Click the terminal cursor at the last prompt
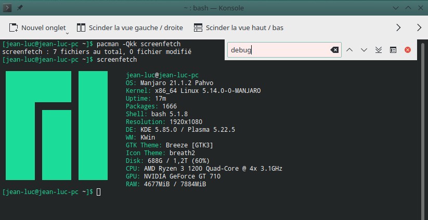This screenshot has width=428, height=220. click(x=98, y=192)
